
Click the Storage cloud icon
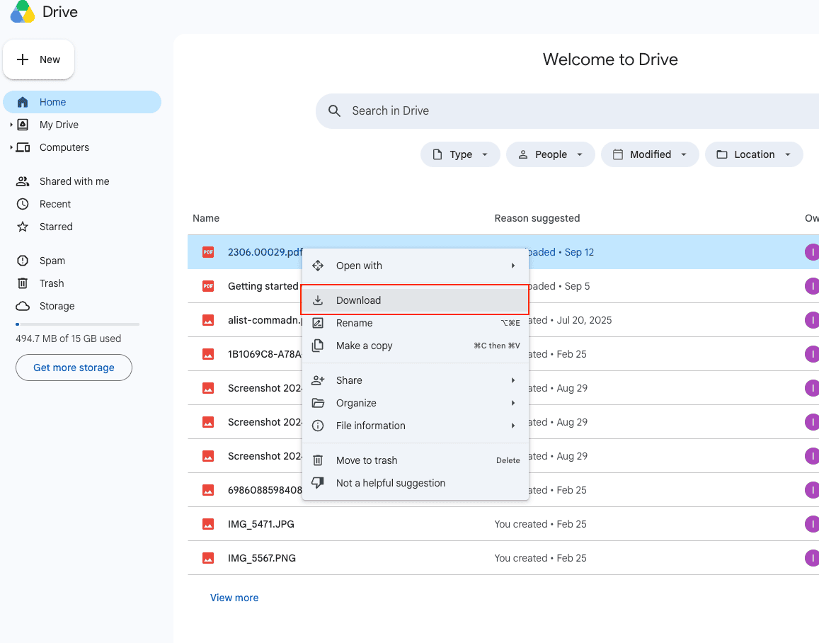[23, 306]
